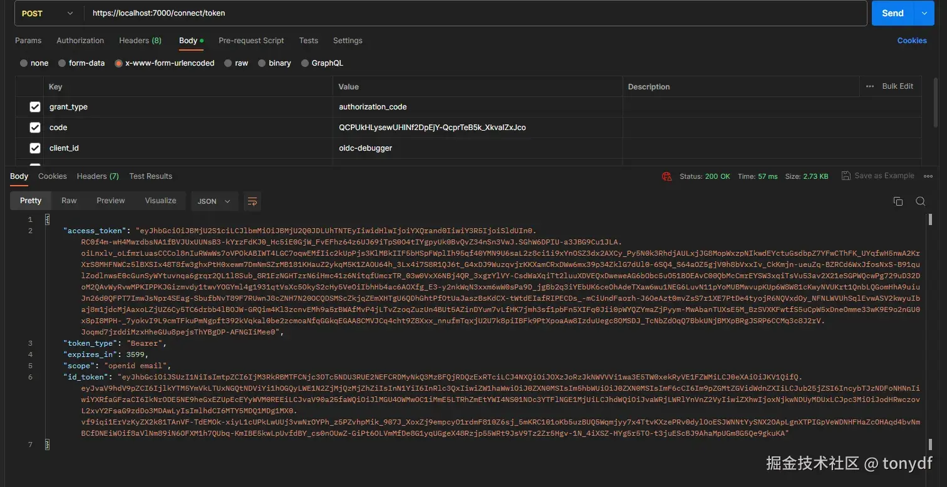Click the Cookies link
947x487 pixels.
point(912,41)
